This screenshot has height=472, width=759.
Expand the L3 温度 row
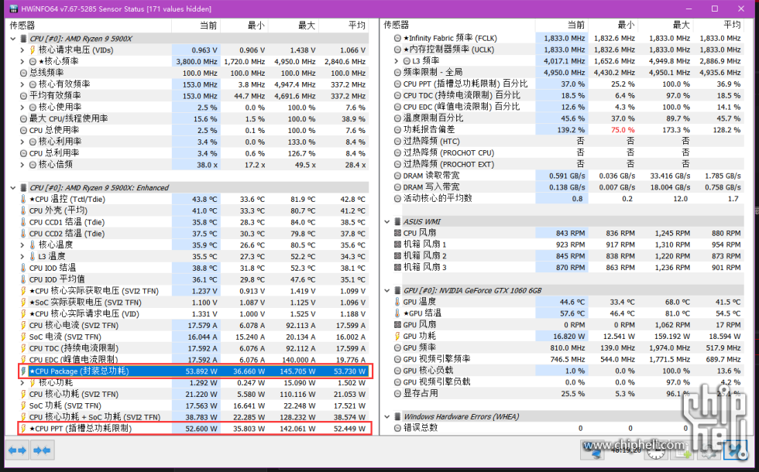pos(22,256)
